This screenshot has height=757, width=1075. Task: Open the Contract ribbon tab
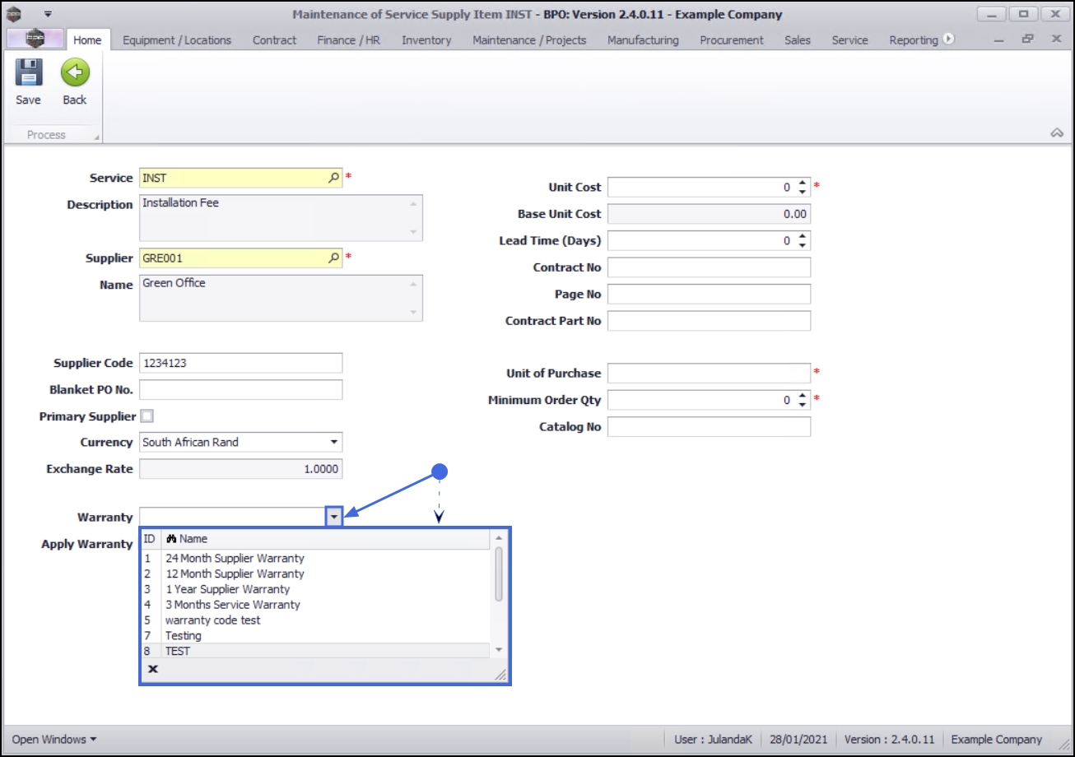click(275, 39)
